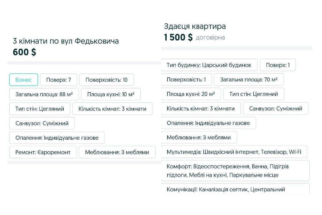The image size is (322, 215).
Task: Select the Комфорт chip mentioning Відеоспостереження
Action: [235, 171]
